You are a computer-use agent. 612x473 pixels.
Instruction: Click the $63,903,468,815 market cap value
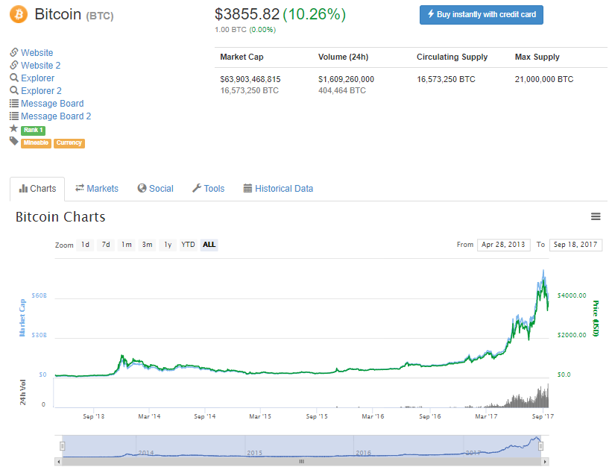pyautogui.click(x=250, y=79)
